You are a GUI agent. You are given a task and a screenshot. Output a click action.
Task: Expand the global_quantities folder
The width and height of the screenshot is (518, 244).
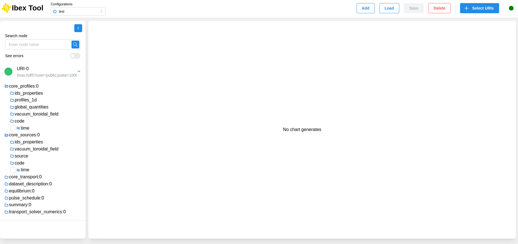(31, 107)
